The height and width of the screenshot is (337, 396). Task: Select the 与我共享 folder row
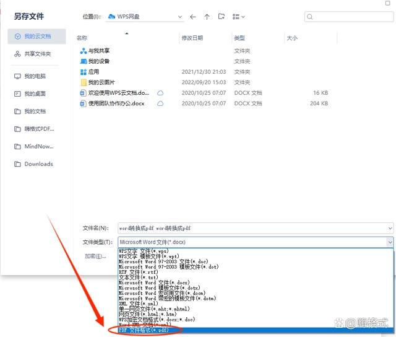click(205, 51)
